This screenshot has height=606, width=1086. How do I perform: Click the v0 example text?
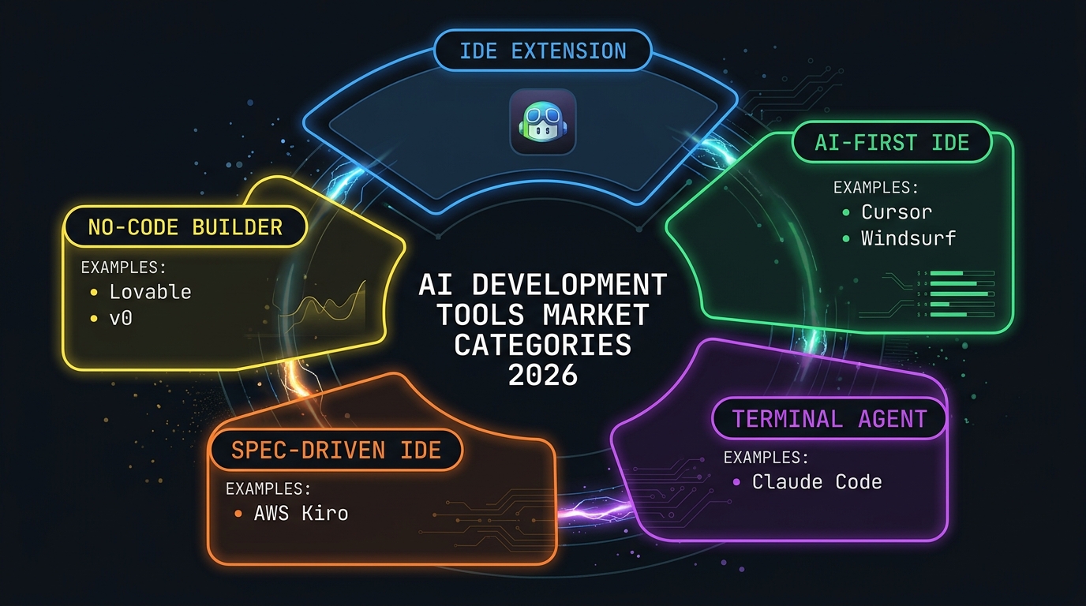pyautogui.click(x=121, y=317)
